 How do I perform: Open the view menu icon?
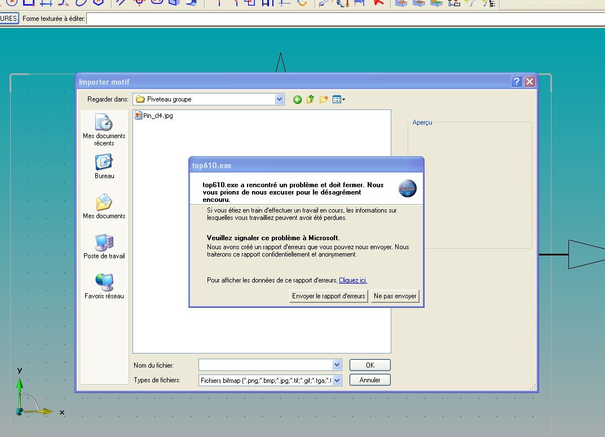pyautogui.click(x=338, y=99)
